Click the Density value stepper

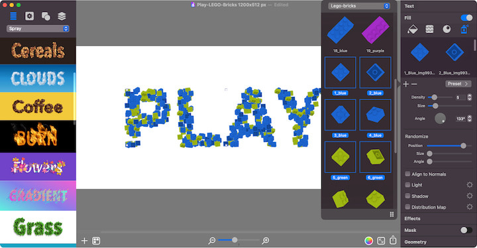click(470, 97)
